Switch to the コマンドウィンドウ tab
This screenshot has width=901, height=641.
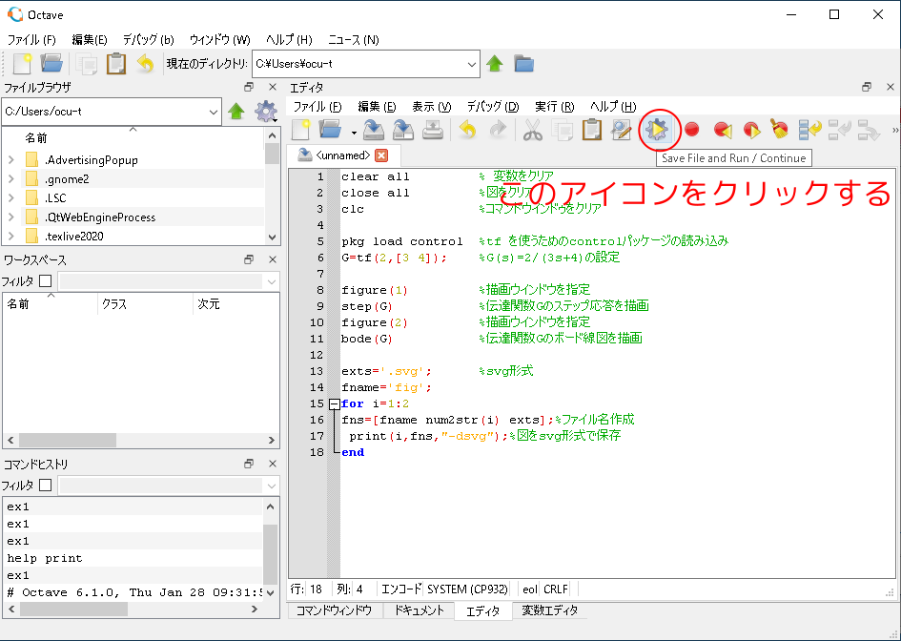333,610
